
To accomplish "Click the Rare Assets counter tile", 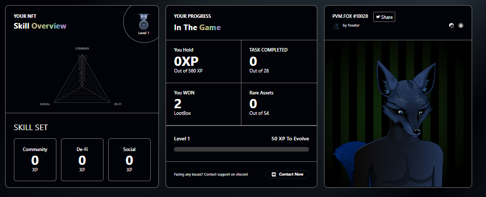I will pos(279,104).
